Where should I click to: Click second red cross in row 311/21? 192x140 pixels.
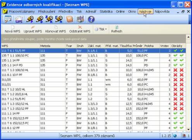click(x=182, y=85)
